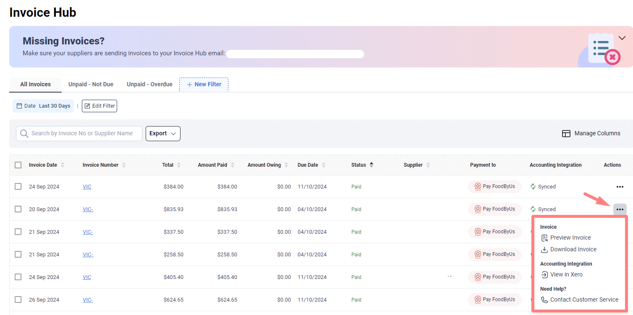Collapse the Missing Invoices banner

click(x=622, y=38)
